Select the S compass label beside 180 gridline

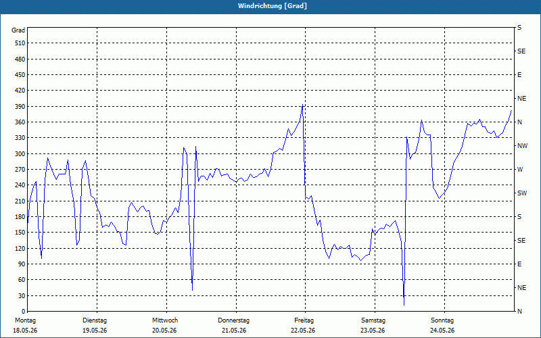pos(519,217)
